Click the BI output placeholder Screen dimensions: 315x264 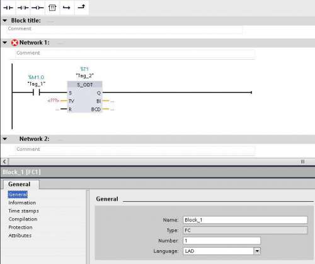point(113,101)
